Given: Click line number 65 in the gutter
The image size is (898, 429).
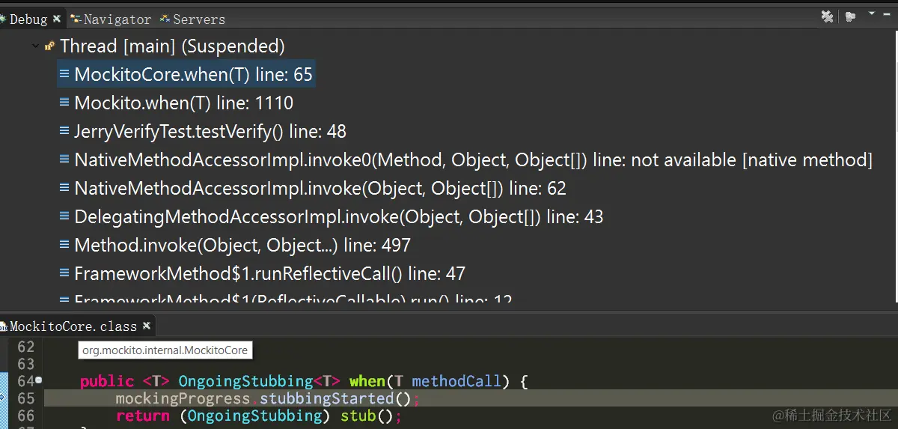Looking at the screenshot, I should coord(25,398).
